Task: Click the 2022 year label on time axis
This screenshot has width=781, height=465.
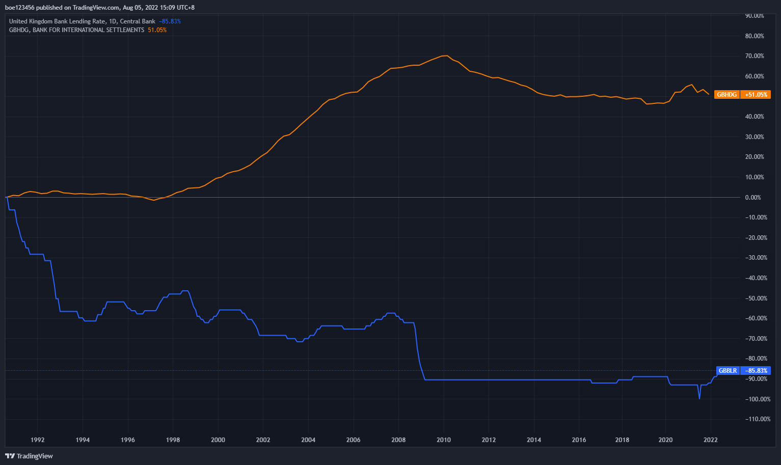Action: click(x=710, y=440)
